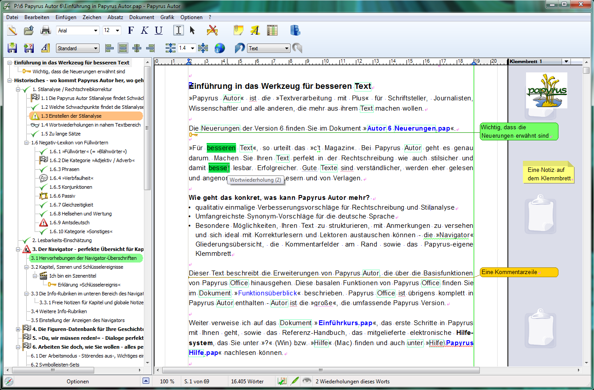Redo with the gray curved arrow

(297, 48)
